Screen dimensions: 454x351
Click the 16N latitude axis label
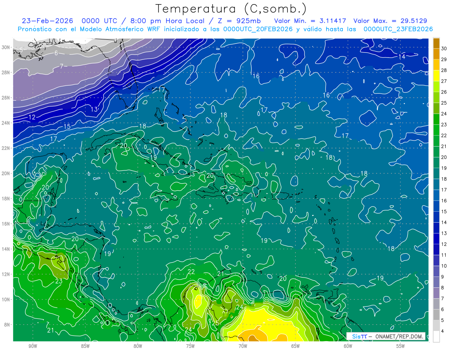[x=6, y=224]
